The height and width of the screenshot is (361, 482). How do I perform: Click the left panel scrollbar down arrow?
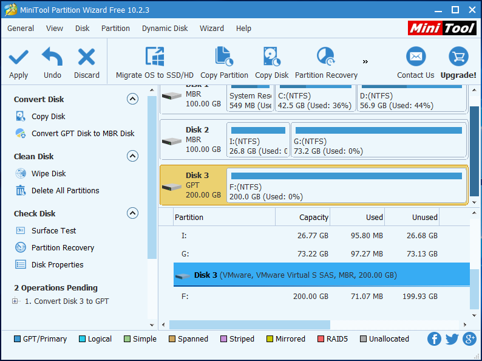click(x=152, y=325)
